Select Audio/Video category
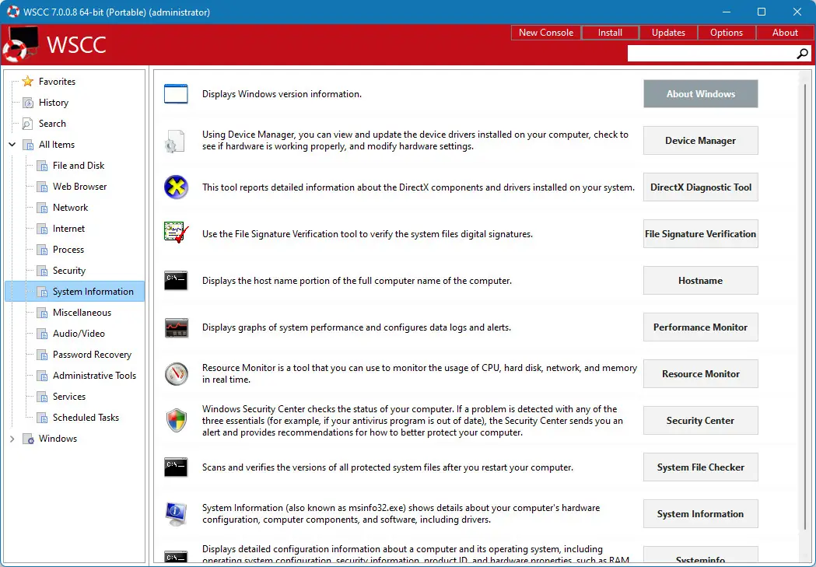816x567 pixels. point(79,334)
